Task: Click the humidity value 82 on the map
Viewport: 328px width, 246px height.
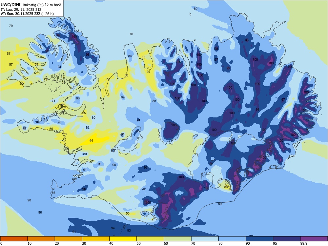Action: tap(88, 127)
